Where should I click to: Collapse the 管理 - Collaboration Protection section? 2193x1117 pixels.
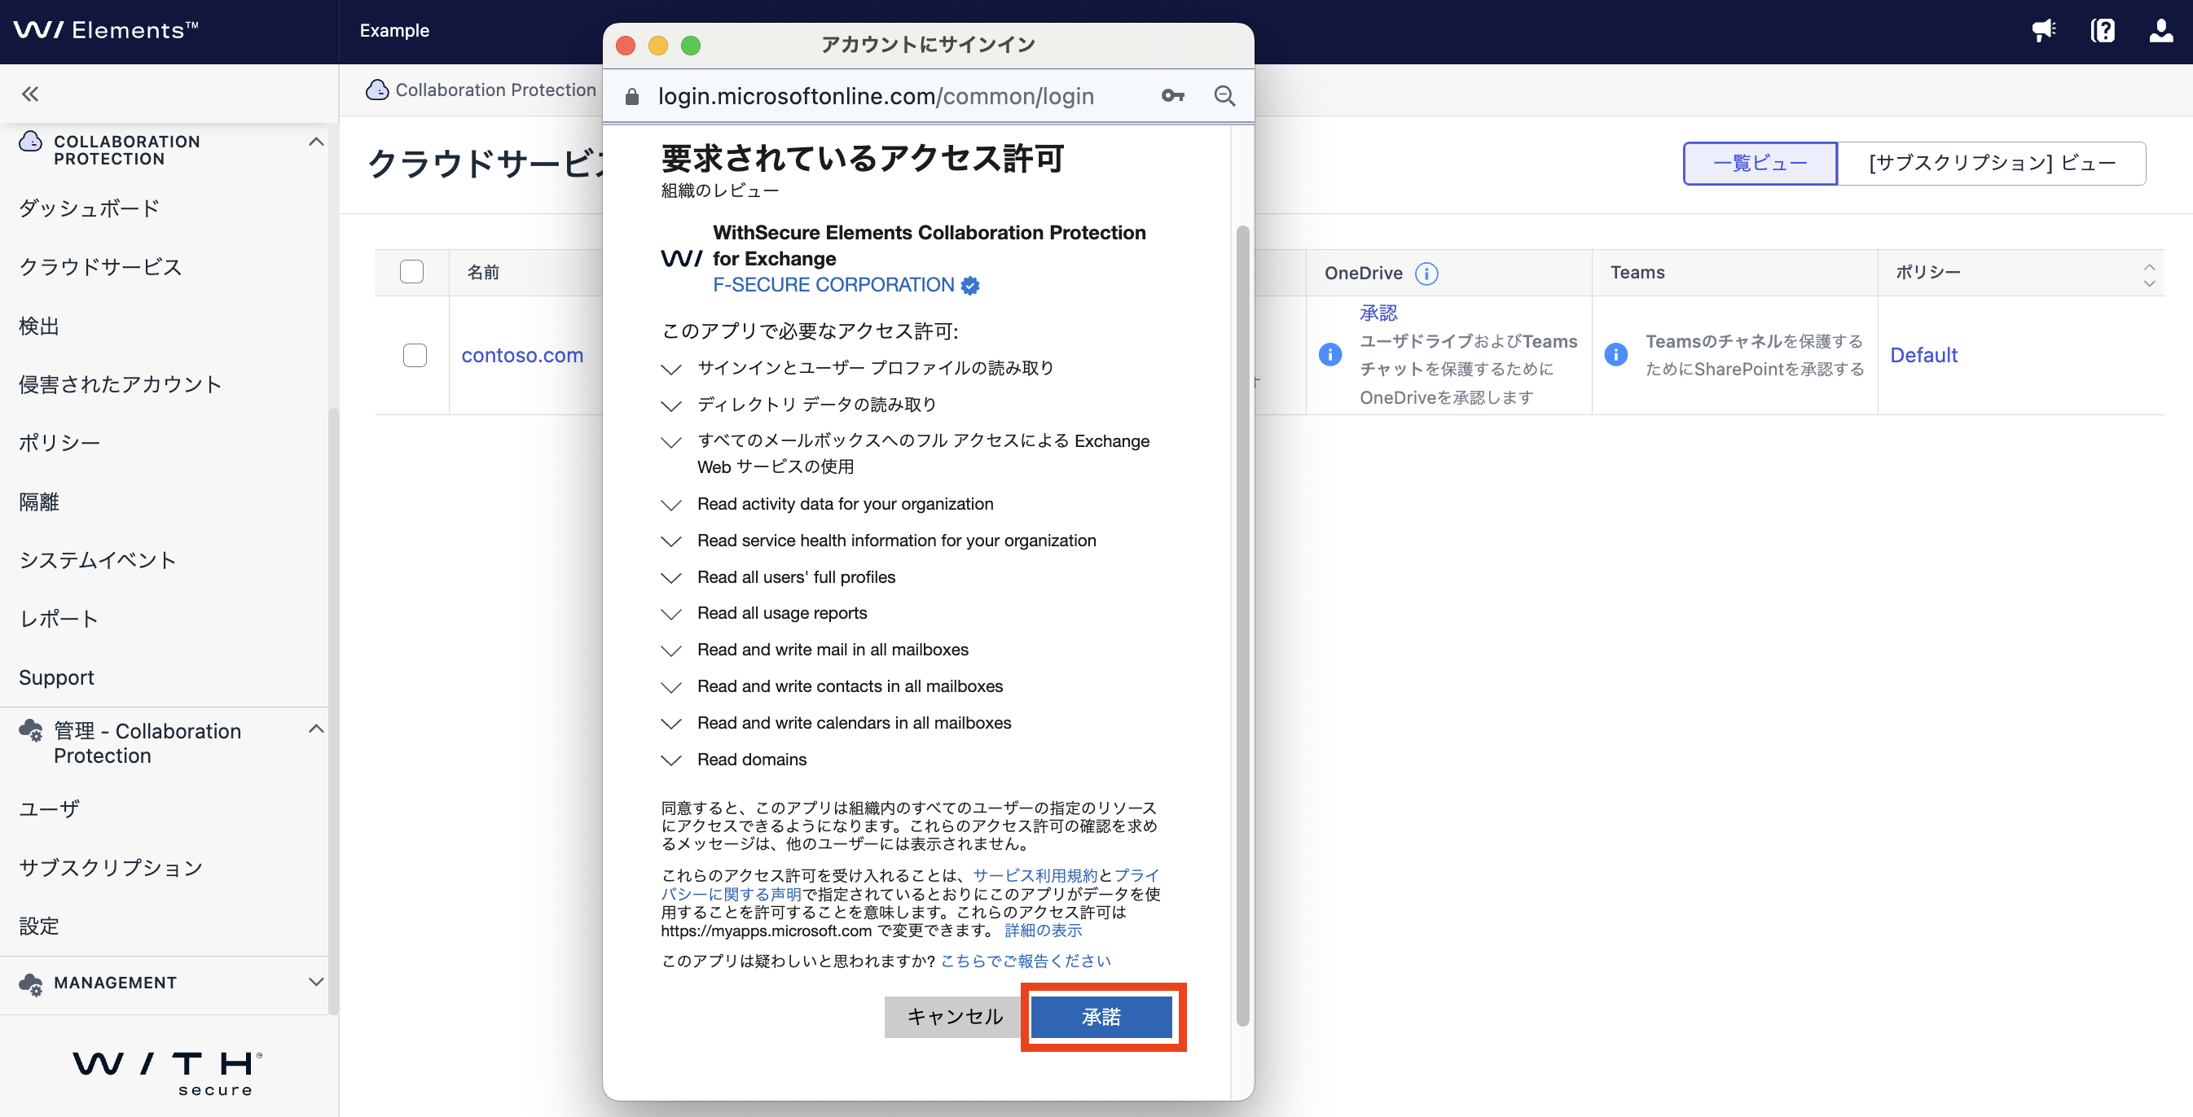(316, 729)
